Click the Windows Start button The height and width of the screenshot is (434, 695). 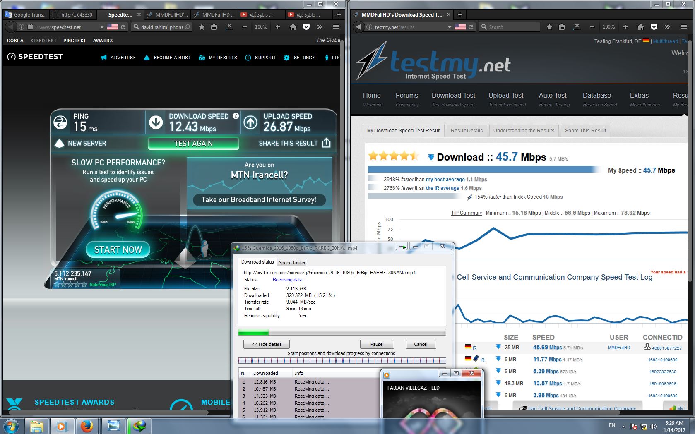click(x=11, y=426)
